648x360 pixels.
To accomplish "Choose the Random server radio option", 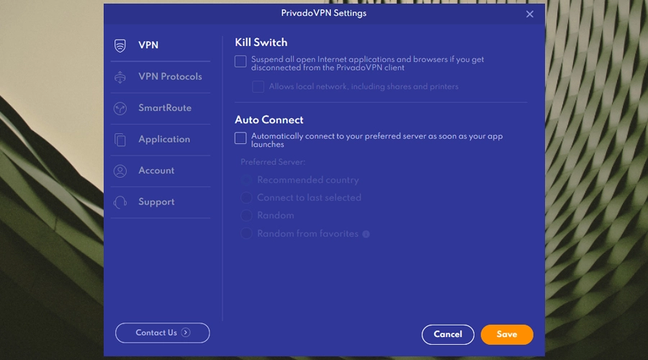I will click(x=246, y=215).
